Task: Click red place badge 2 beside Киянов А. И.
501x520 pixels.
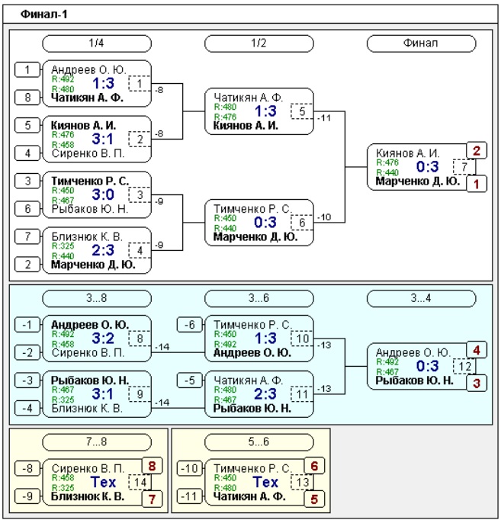Action: pyautogui.click(x=477, y=150)
